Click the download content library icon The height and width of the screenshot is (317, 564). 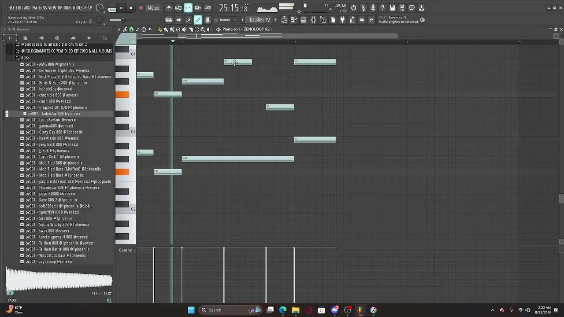(421, 8)
